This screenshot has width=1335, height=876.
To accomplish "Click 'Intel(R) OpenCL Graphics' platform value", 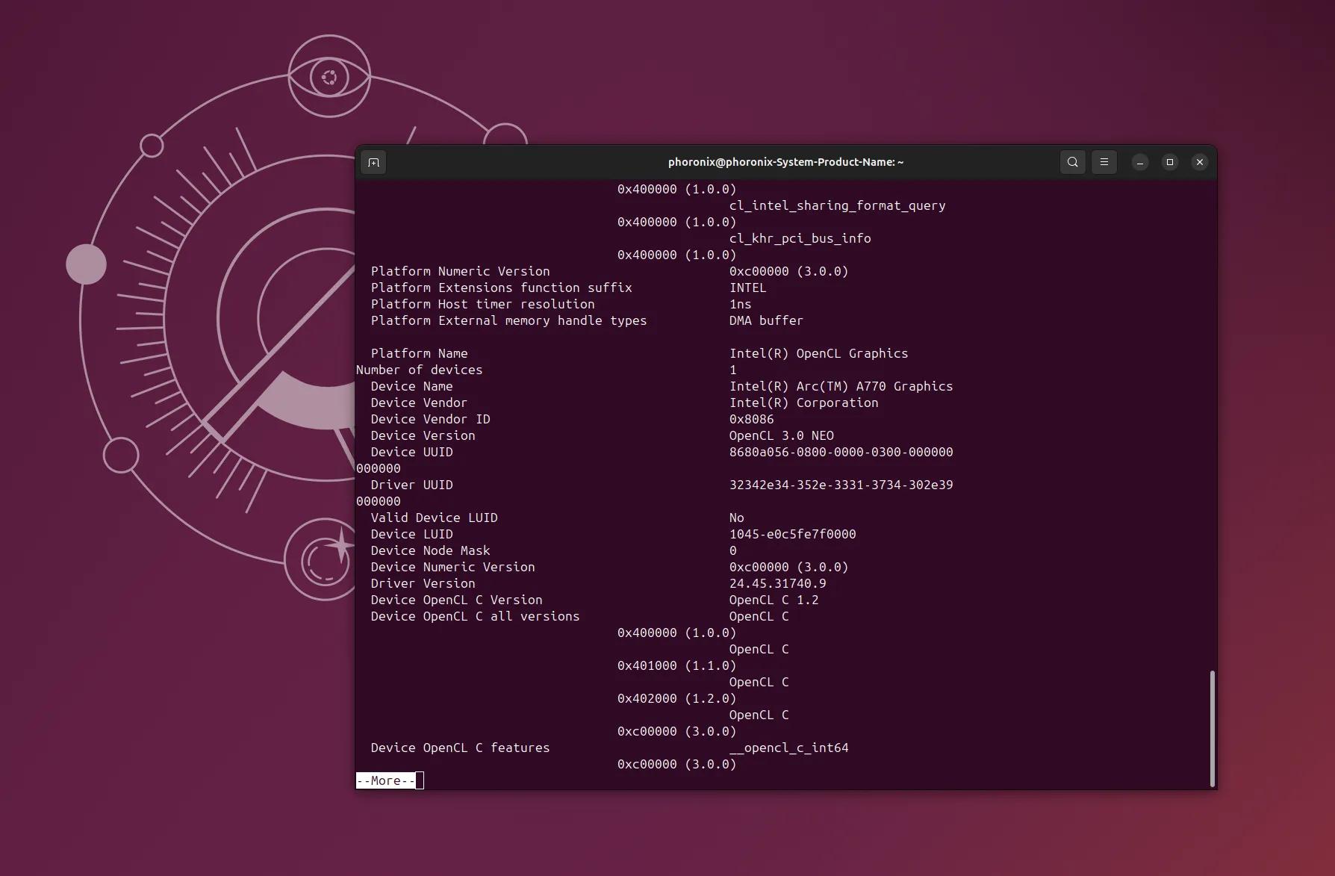I will [x=818, y=353].
